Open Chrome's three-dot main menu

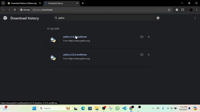(x=197, y=10)
